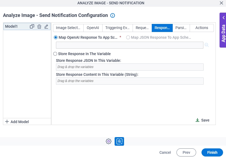The image size is (226, 157).
Task: Go back with the Prev button
Action: (x=186, y=152)
